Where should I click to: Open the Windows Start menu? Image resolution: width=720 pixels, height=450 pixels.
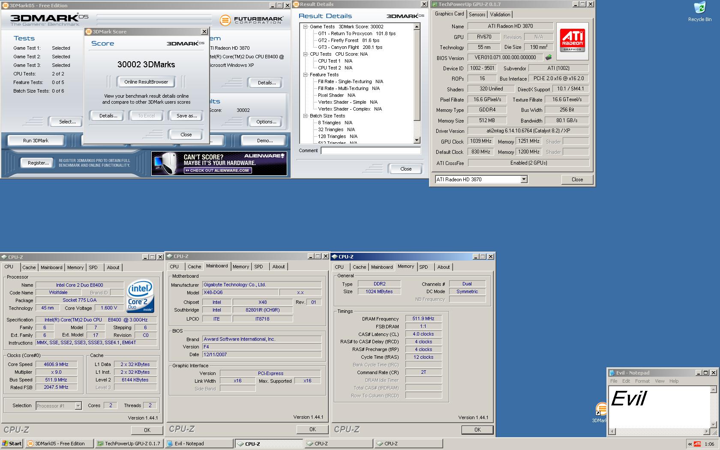pyautogui.click(x=12, y=444)
